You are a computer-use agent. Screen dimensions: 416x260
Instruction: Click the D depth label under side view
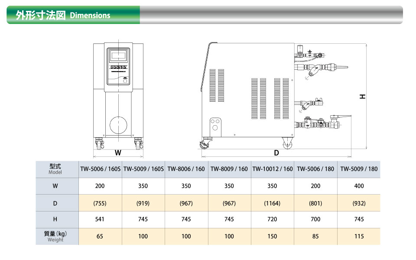pyautogui.click(x=276, y=153)
